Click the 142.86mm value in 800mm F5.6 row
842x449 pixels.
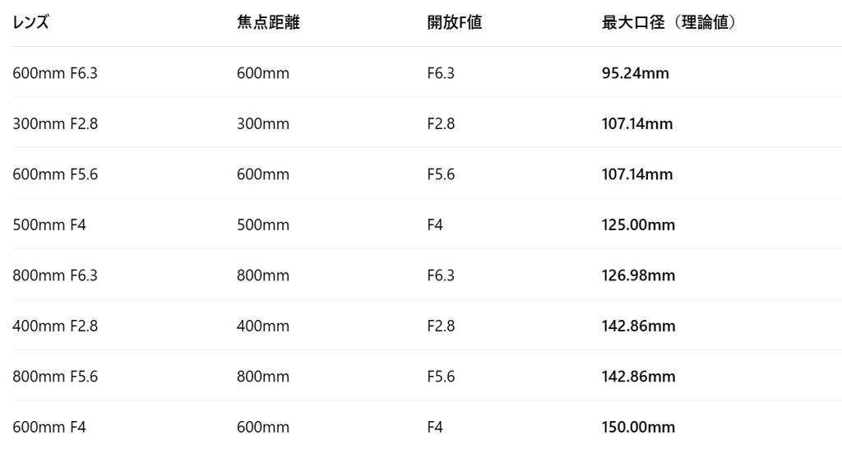point(639,377)
